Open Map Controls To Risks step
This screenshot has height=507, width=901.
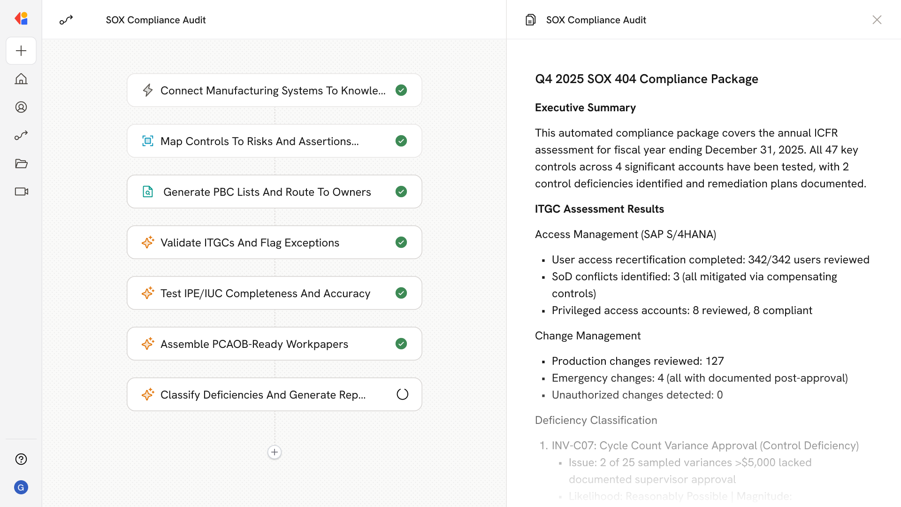[260, 141]
